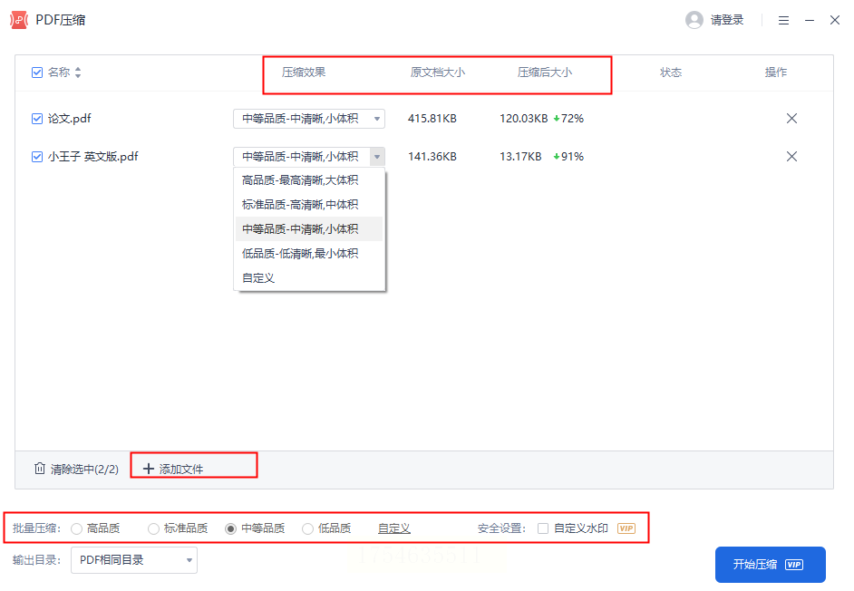Open the hamburger menu icon
The width and height of the screenshot is (854, 591).
pos(783,20)
